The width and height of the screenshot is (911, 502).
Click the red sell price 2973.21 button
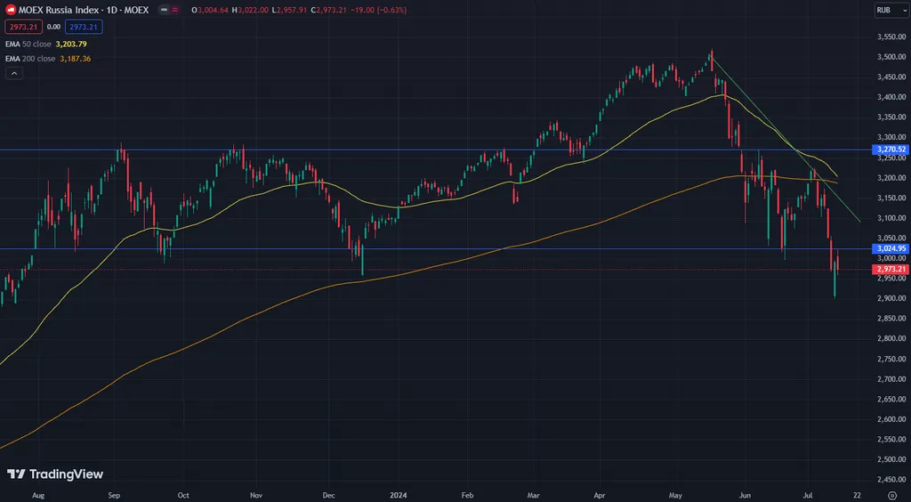[x=22, y=27]
